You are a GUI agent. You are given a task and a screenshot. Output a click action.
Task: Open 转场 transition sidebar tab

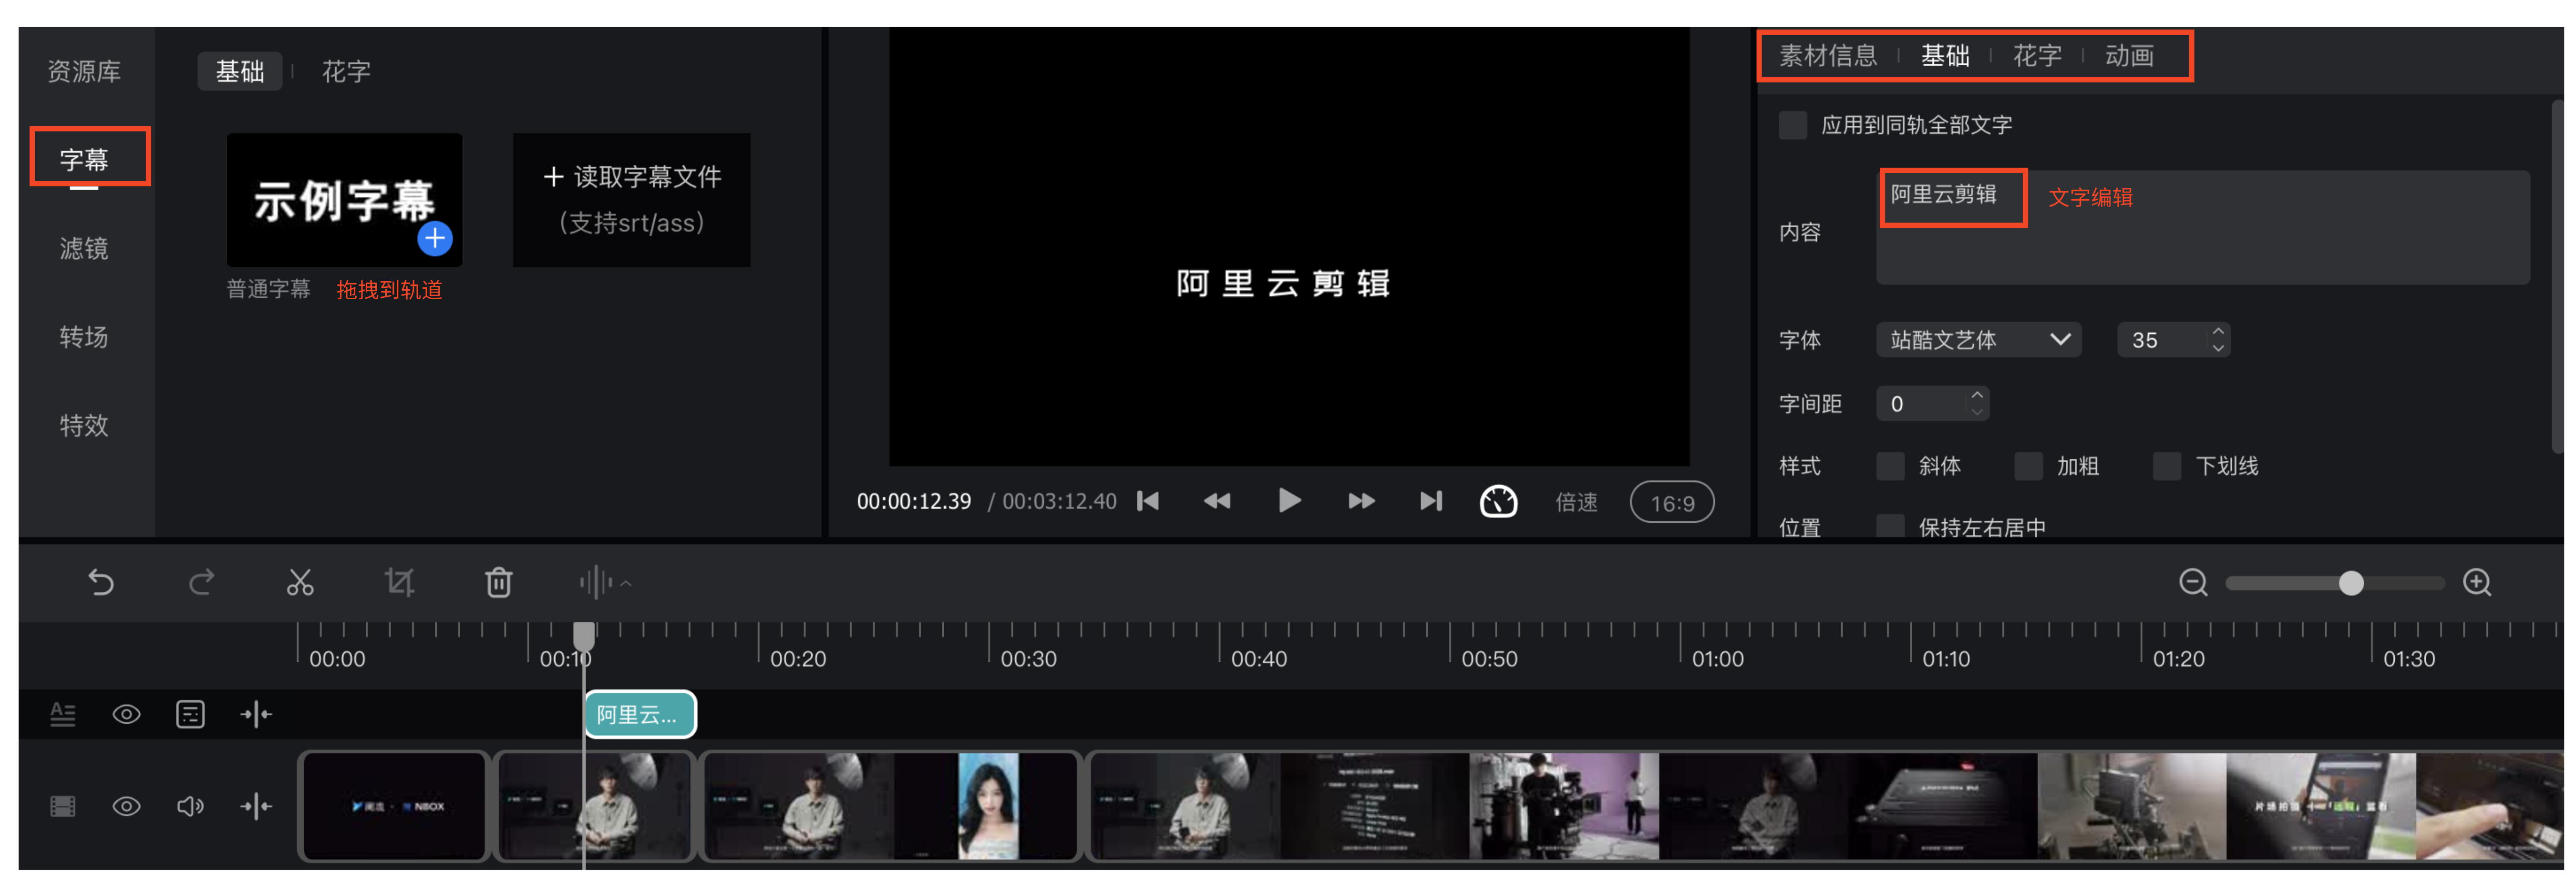click(84, 336)
